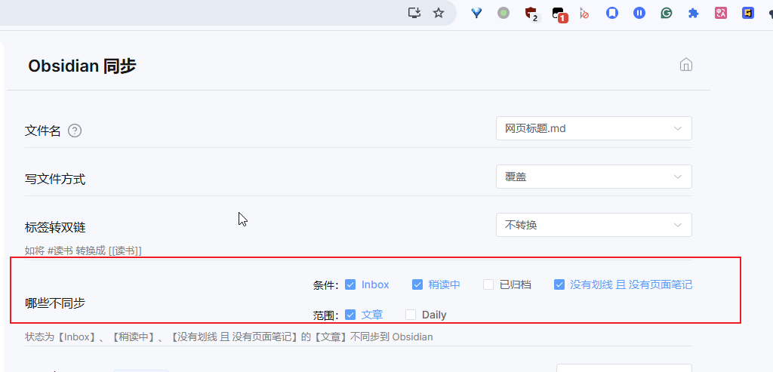Bookmark this page with the star icon
773x372 pixels.
439,13
